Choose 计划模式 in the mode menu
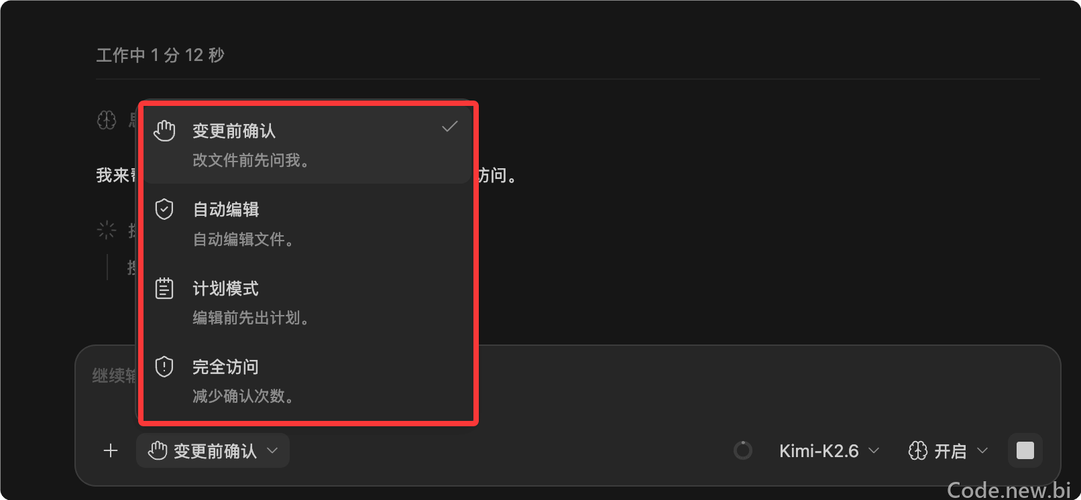Viewport: 1081px width, 500px height. pyautogui.click(x=307, y=302)
